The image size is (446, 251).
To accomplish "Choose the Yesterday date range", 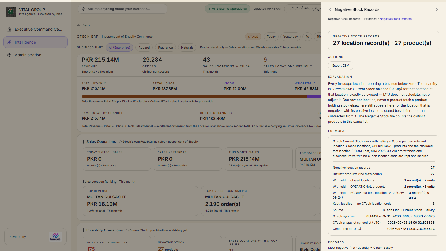I will (290, 37).
